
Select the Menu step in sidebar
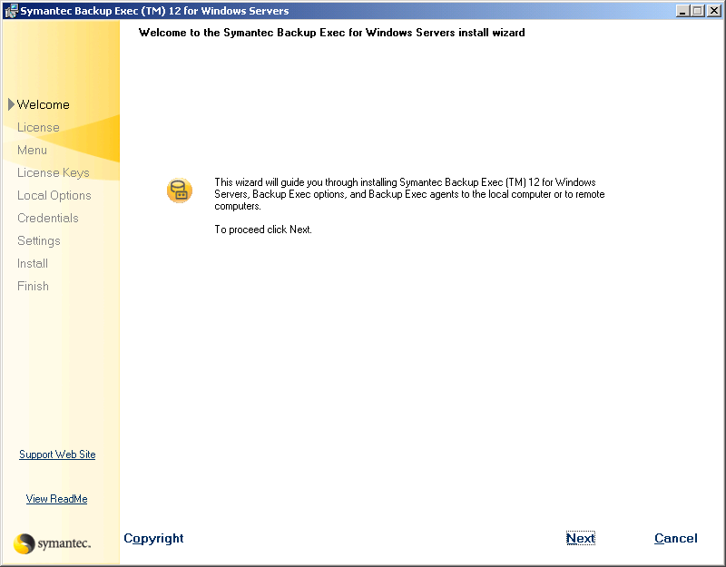click(x=32, y=150)
